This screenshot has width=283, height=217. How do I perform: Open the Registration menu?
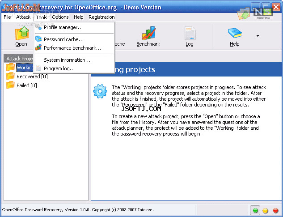click(x=101, y=17)
